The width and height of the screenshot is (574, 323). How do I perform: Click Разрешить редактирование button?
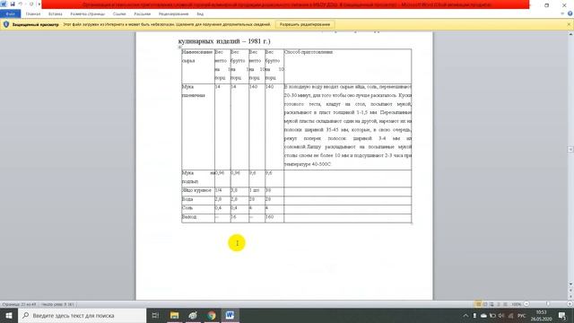[x=305, y=24]
